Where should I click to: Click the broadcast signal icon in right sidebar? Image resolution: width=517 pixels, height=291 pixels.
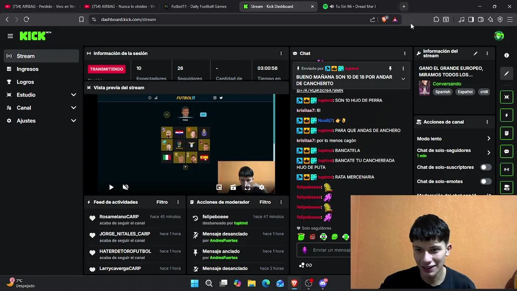tap(506, 169)
